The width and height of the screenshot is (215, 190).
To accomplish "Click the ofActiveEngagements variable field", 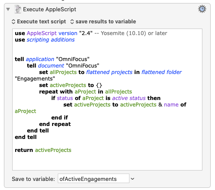I will (x=93, y=178).
